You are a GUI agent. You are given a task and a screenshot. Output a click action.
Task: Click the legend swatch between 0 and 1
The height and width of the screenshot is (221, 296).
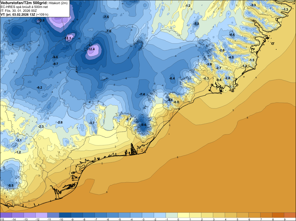click(184, 215)
